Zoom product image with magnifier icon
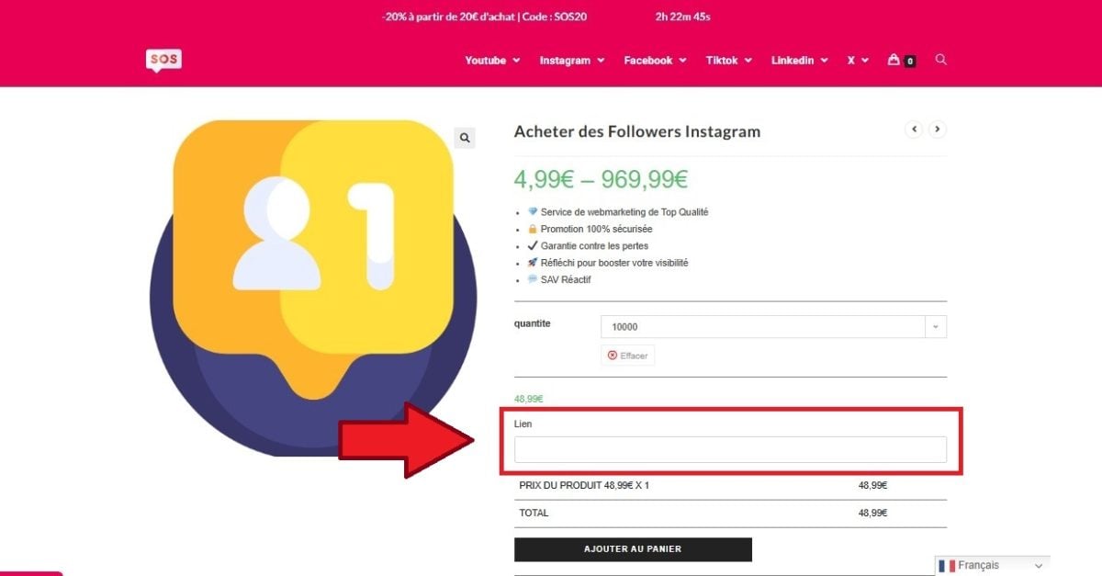 click(x=466, y=138)
